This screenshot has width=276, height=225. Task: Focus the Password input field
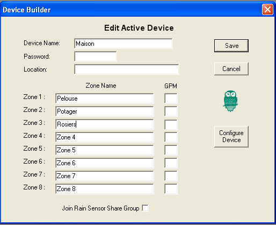96,57
